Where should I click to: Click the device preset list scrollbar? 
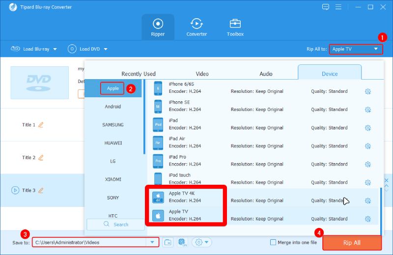382,211
